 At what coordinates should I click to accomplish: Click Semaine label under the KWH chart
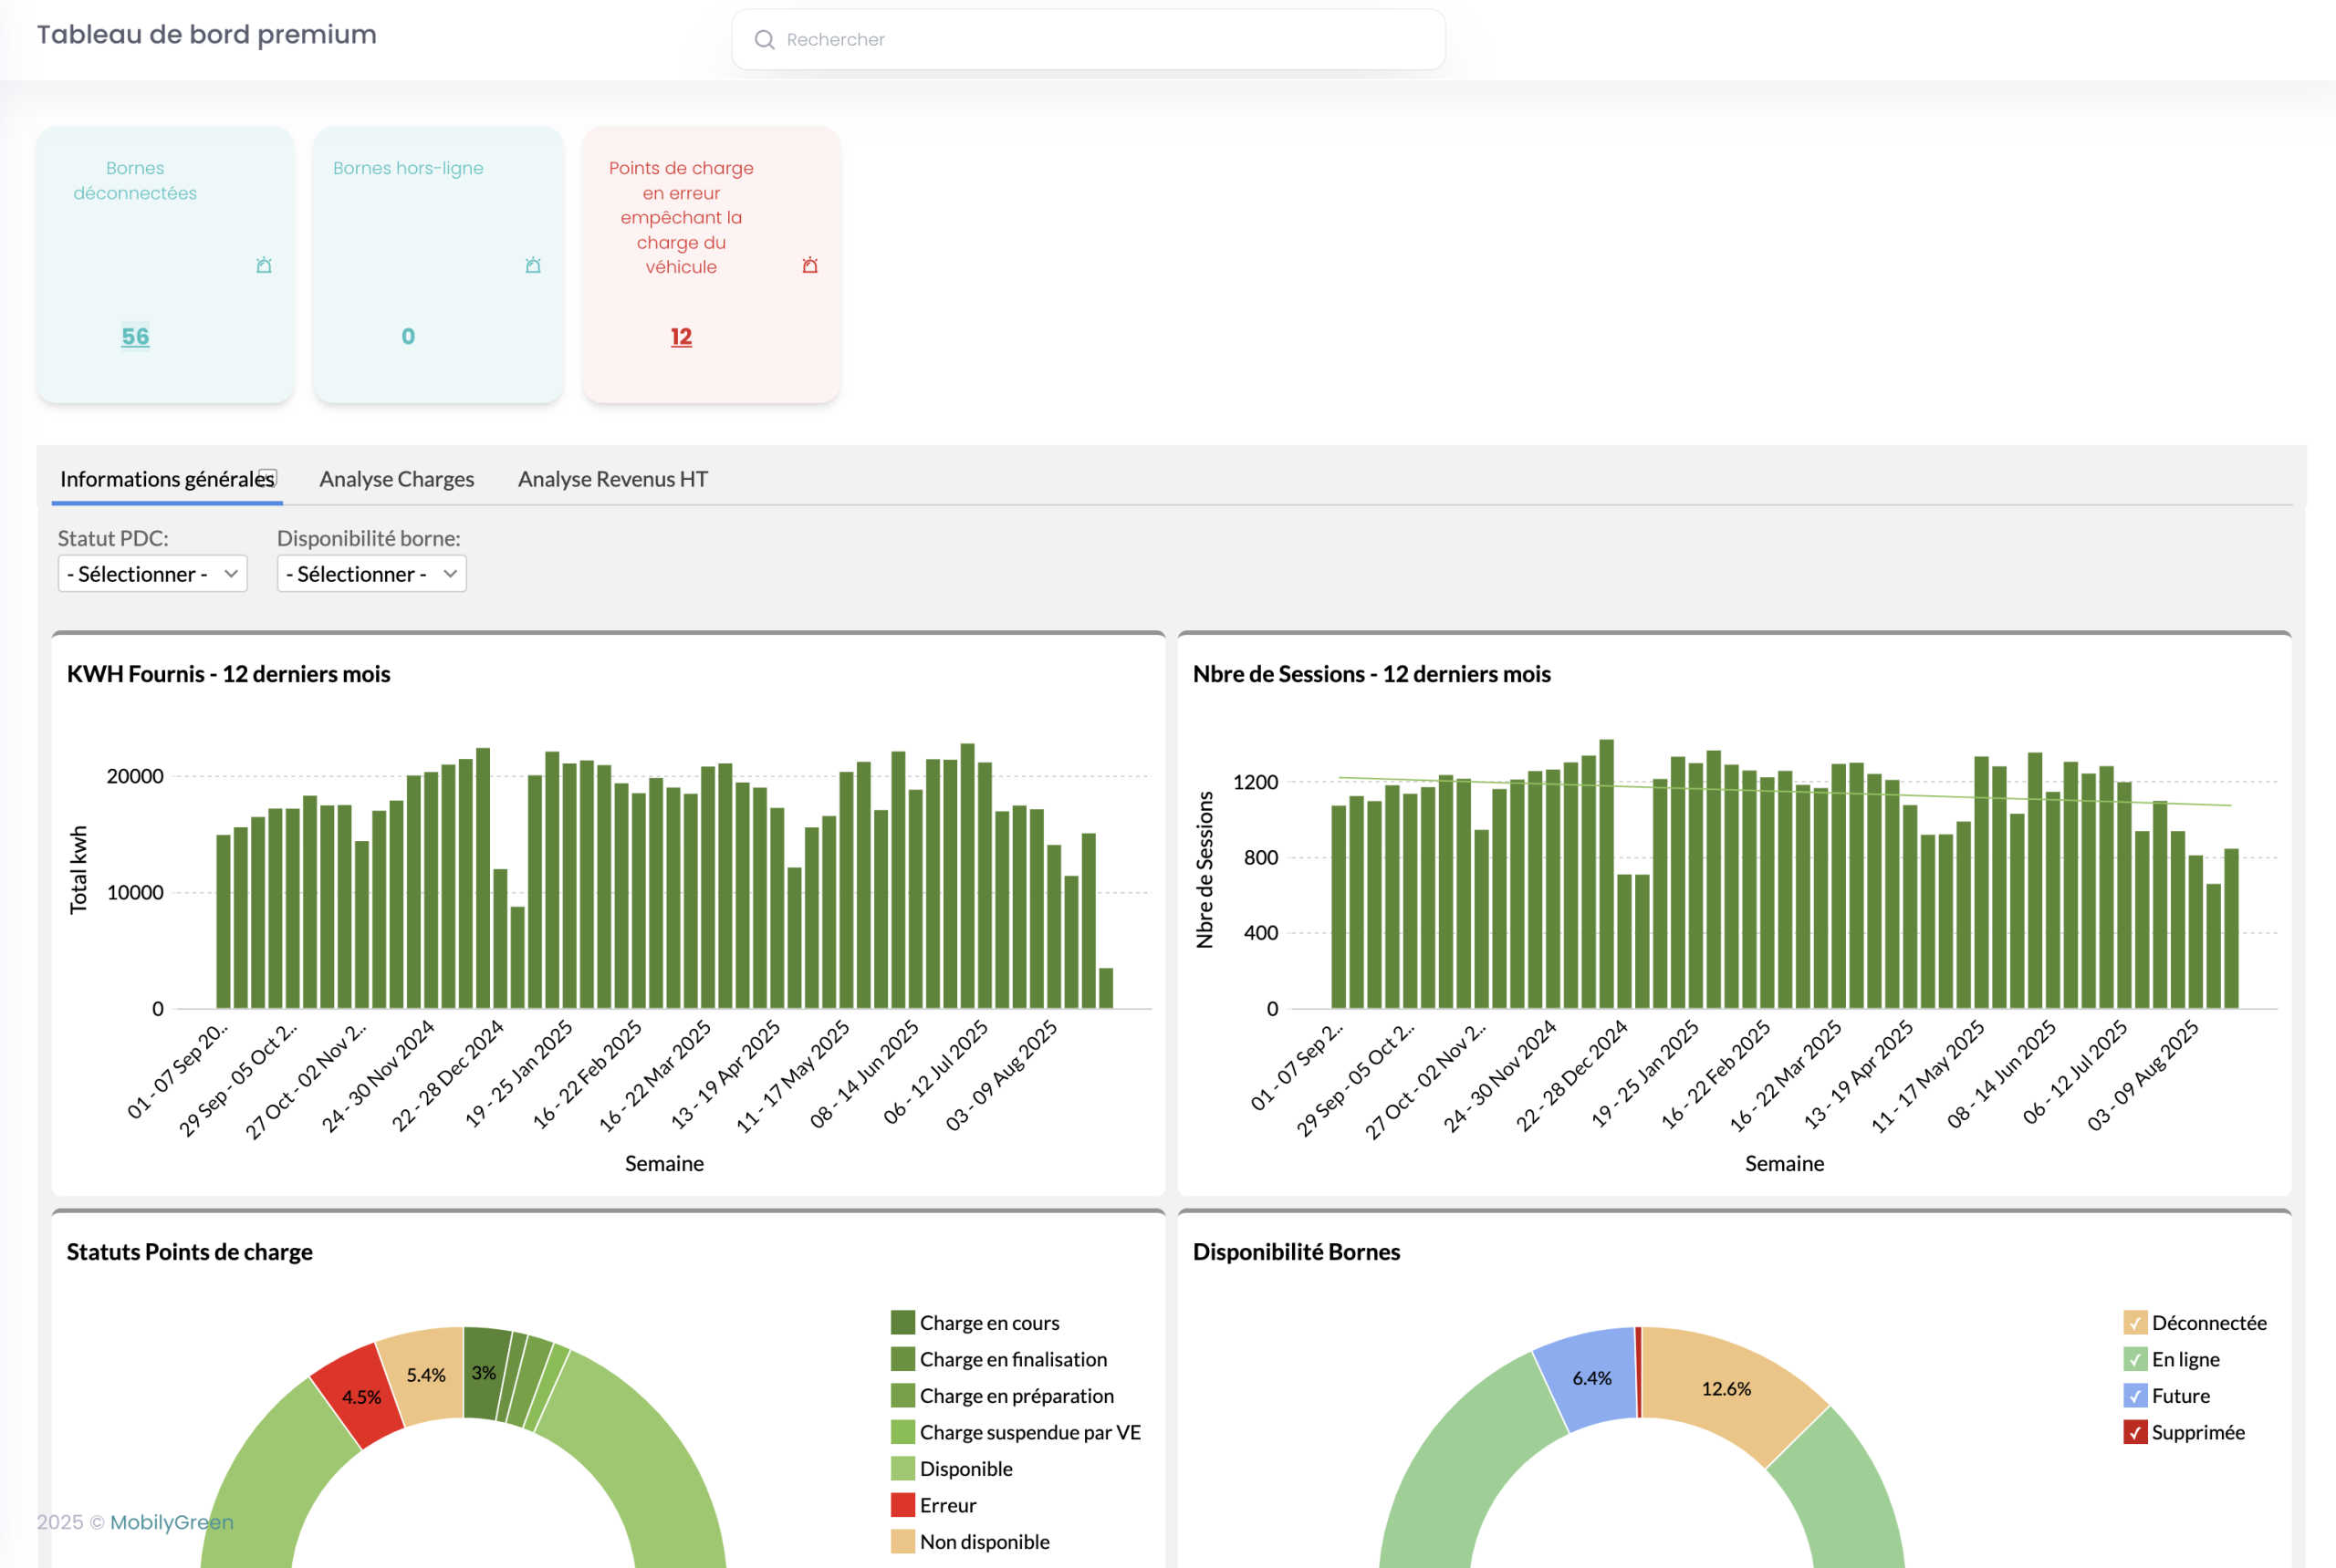pos(664,1164)
